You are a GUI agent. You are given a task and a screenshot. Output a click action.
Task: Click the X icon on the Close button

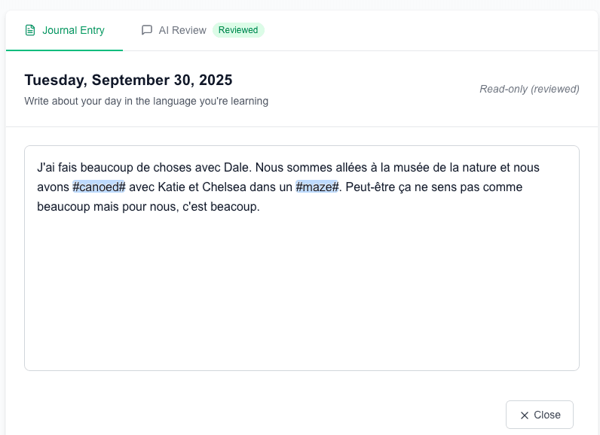tap(525, 415)
